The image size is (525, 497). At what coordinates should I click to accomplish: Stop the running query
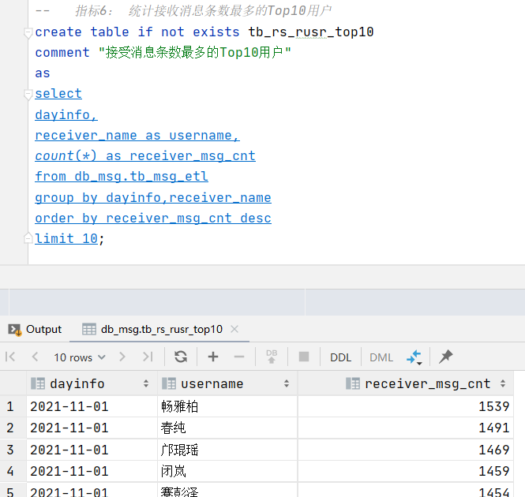pyautogui.click(x=304, y=357)
